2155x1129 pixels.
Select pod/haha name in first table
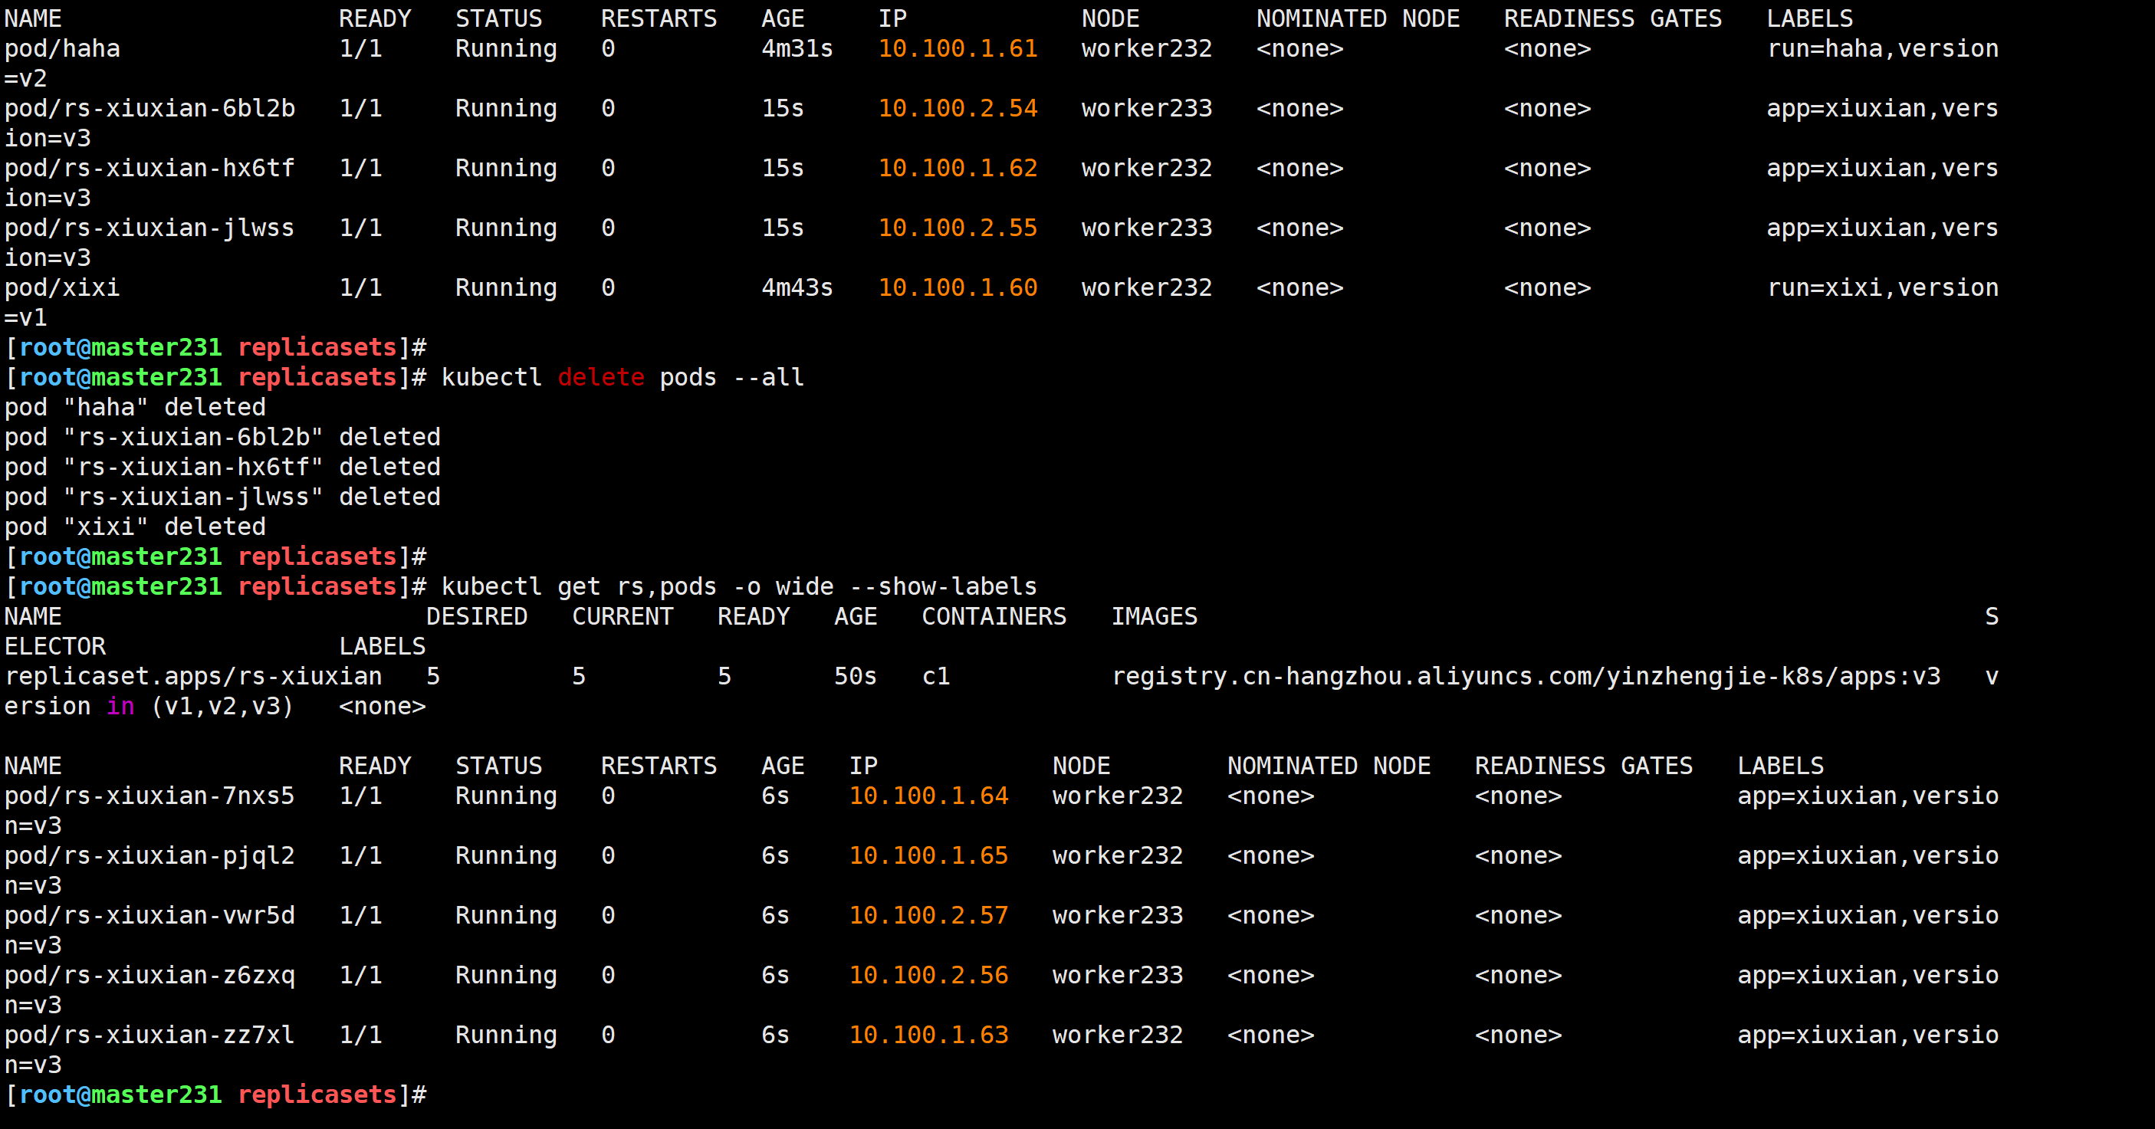pos(62,48)
